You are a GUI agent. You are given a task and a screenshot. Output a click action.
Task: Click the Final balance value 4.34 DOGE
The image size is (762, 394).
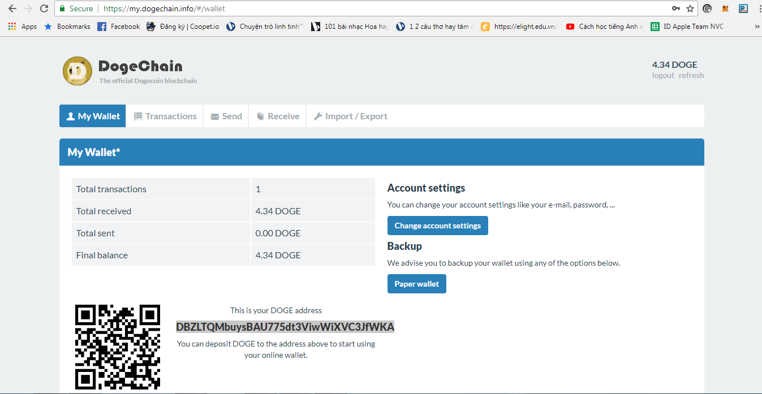click(278, 256)
